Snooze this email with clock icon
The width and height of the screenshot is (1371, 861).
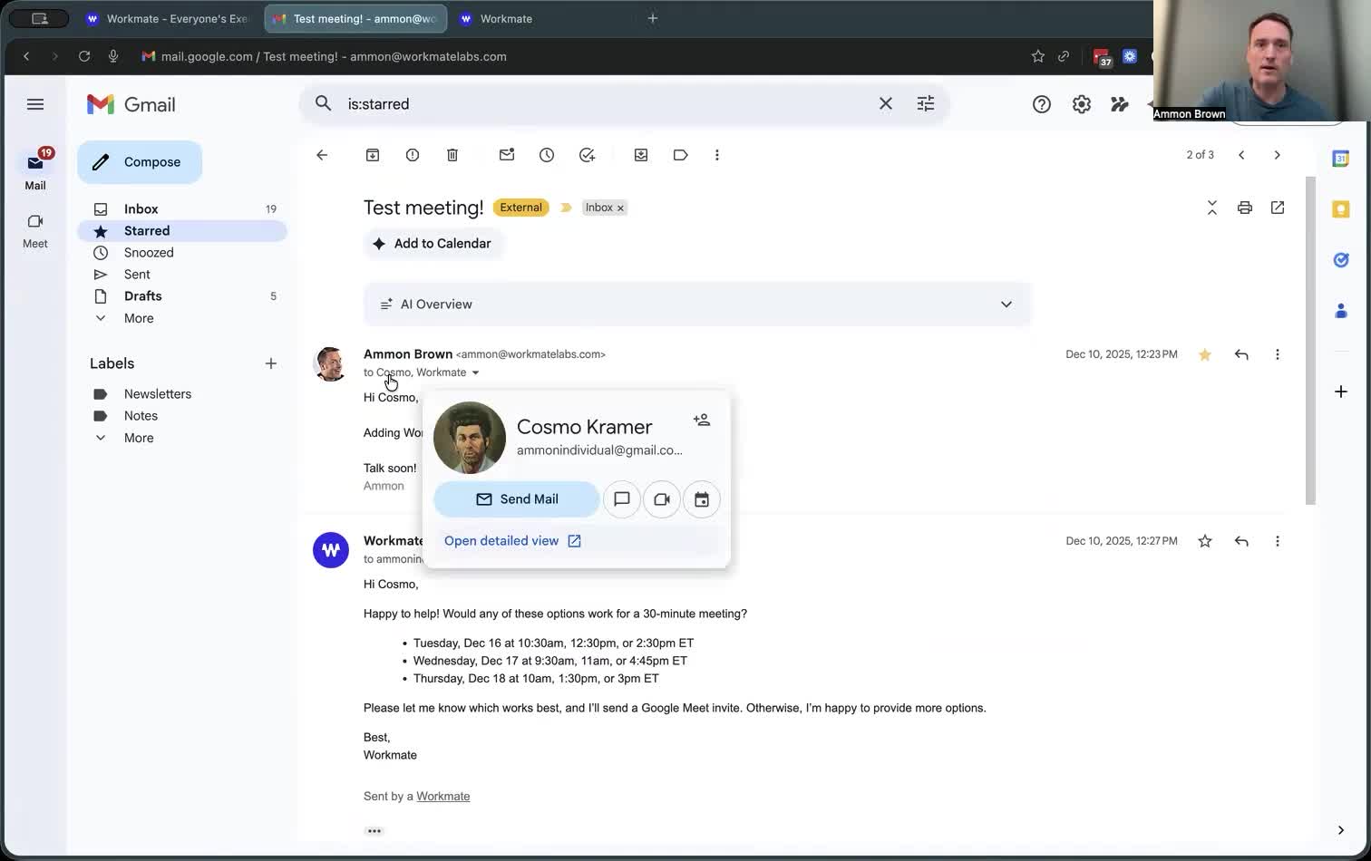click(547, 155)
